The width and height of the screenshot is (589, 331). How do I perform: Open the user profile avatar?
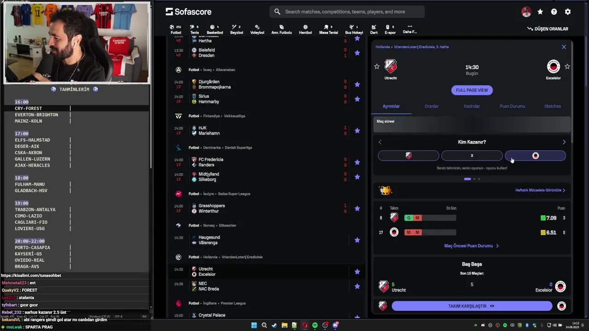click(x=526, y=12)
